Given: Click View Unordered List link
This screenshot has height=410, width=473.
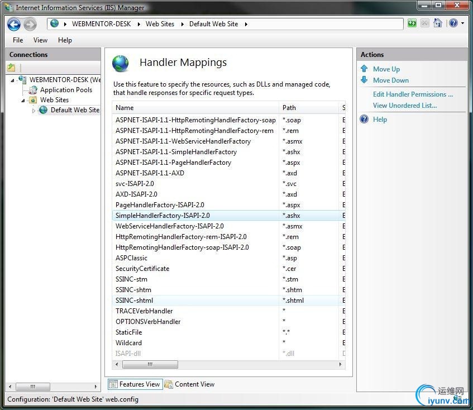Looking at the screenshot, I should pyautogui.click(x=405, y=106).
